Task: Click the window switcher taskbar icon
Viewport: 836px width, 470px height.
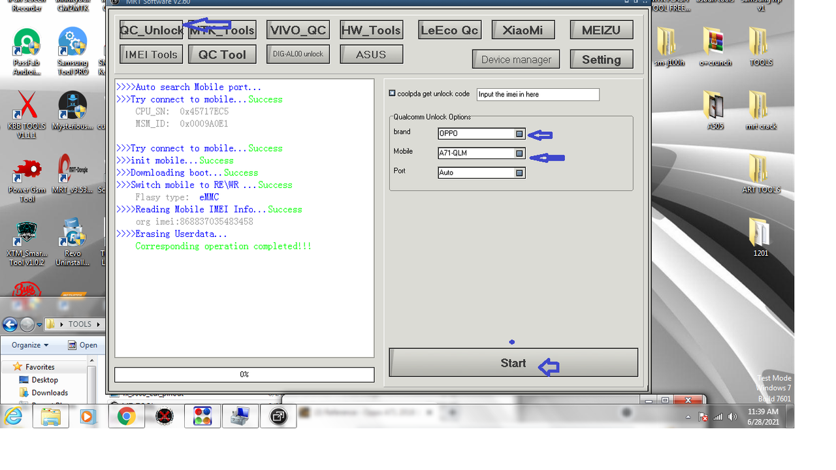Action: pos(278,416)
